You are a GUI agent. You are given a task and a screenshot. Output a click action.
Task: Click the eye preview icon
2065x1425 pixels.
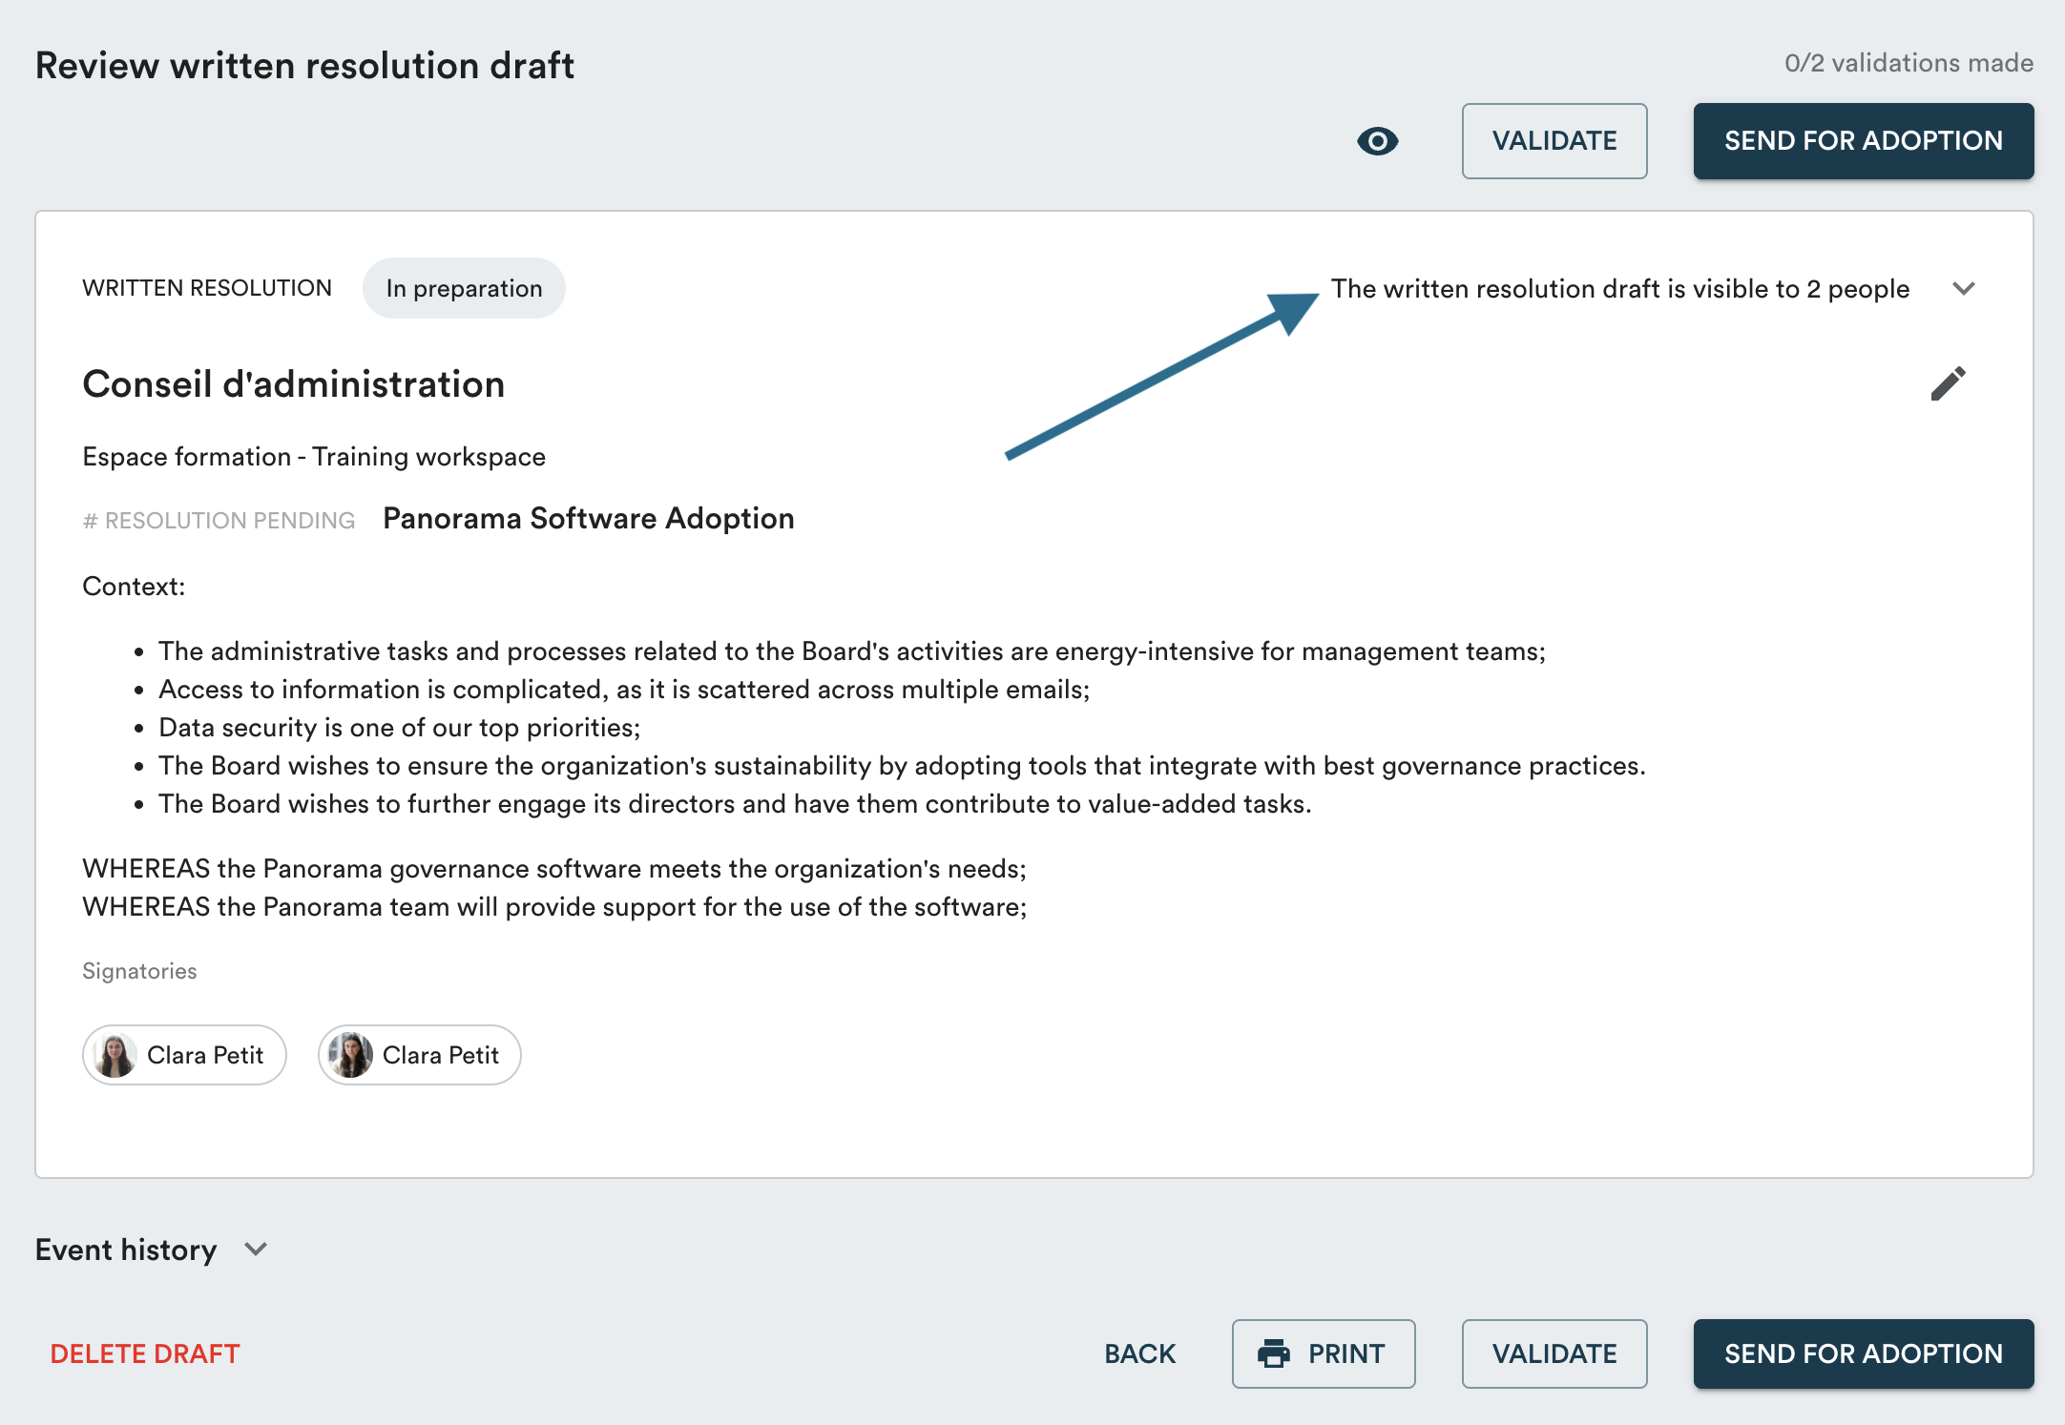click(1377, 141)
